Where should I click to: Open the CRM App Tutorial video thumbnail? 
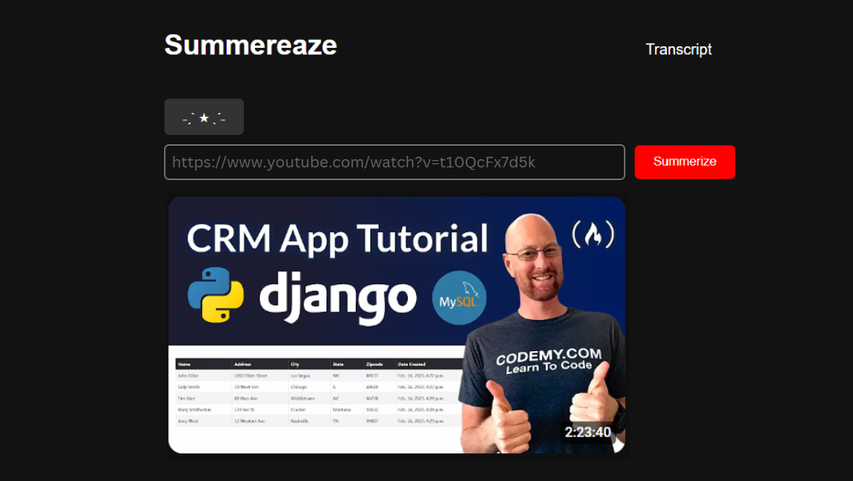tap(396, 325)
